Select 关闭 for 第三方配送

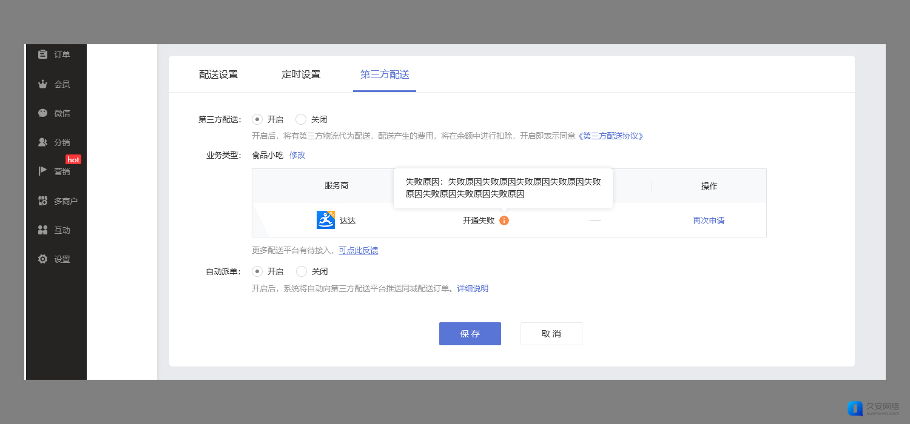tap(301, 119)
